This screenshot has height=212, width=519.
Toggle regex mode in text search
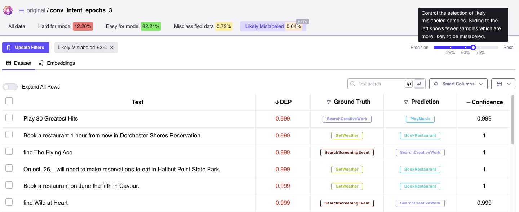coord(408,84)
